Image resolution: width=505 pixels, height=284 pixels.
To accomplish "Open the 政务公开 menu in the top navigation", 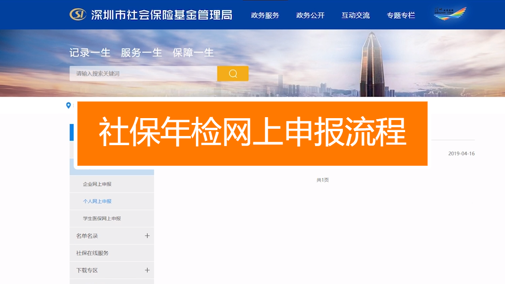I will pyautogui.click(x=309, y=15).
